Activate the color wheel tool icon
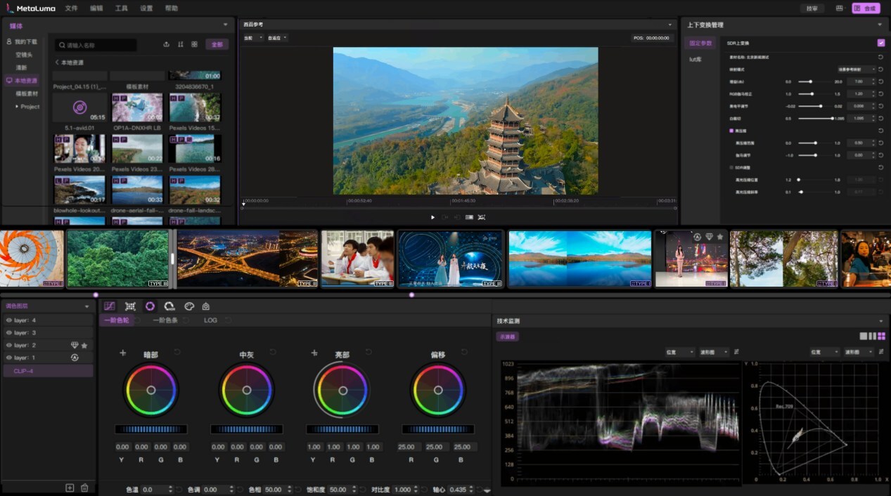Screen dimensions: 891x496 point(150,306)
